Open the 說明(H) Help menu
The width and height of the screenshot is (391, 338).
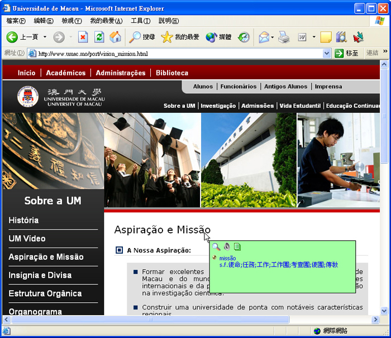(x=169, y=21)
